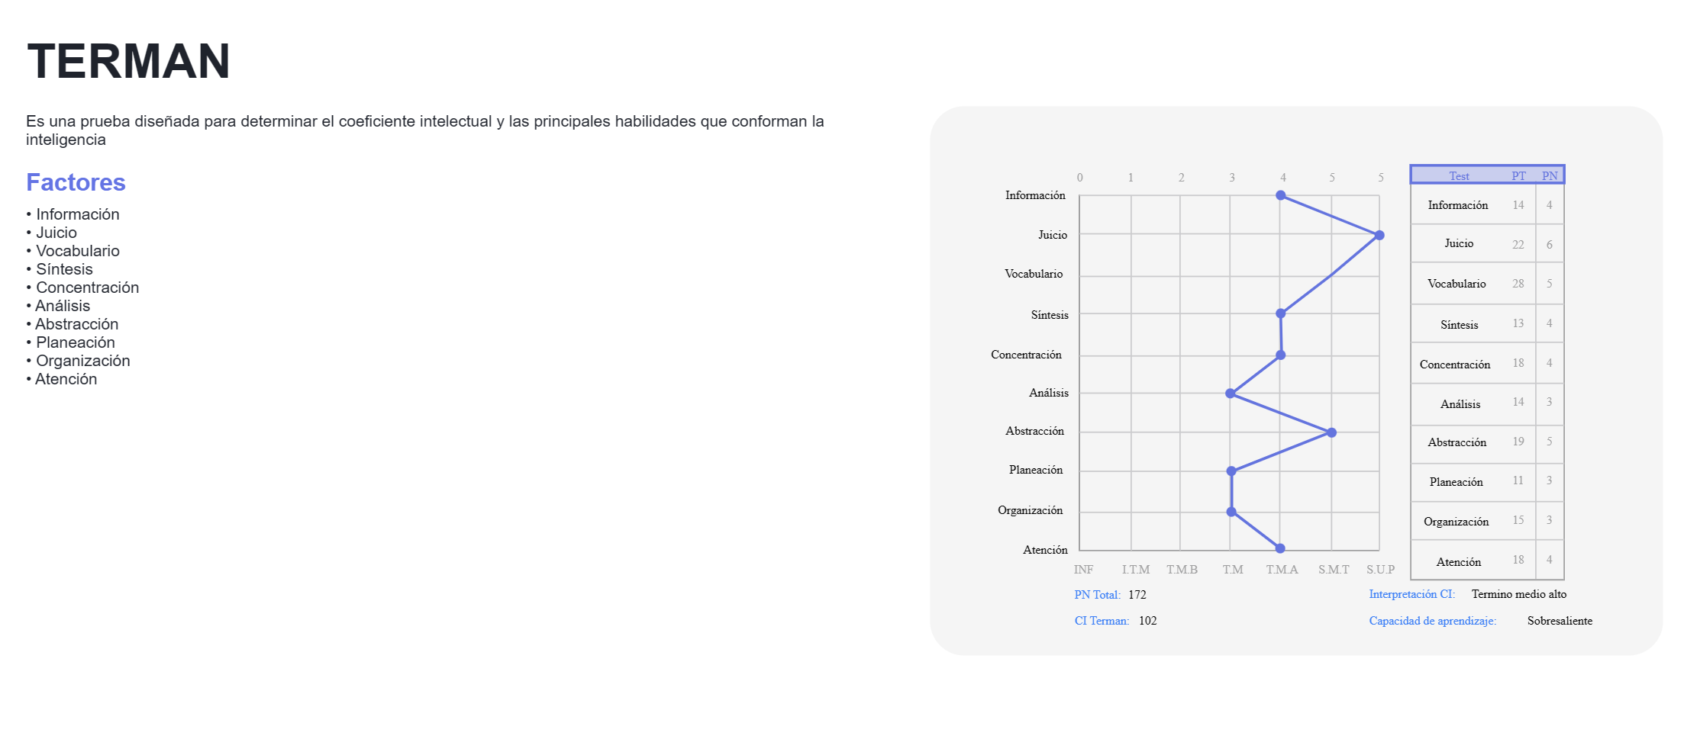Click the Organización data point on chart

point(1231,512)
